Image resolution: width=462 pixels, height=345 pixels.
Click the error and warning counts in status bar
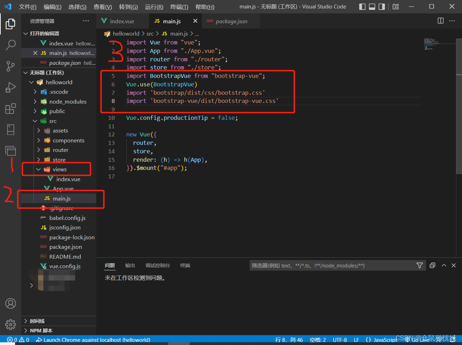[17, 340]
